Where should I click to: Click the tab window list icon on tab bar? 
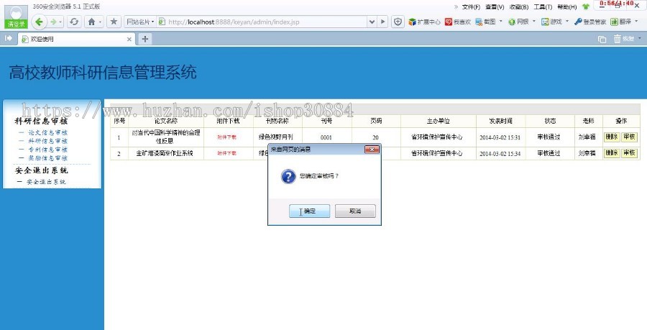click(x=602, y=40)
